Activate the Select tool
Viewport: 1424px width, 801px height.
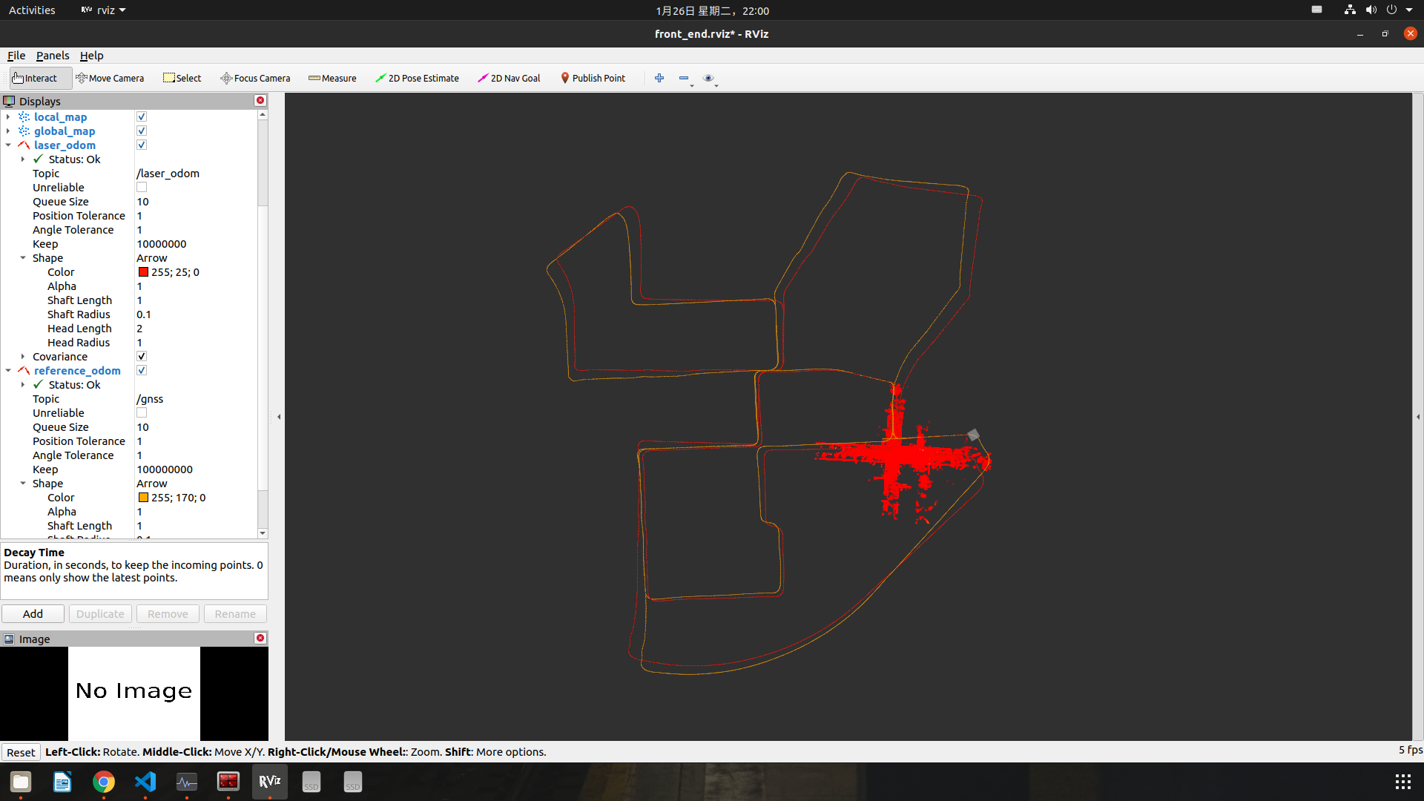pyautogui.click(x=182, y=78)
